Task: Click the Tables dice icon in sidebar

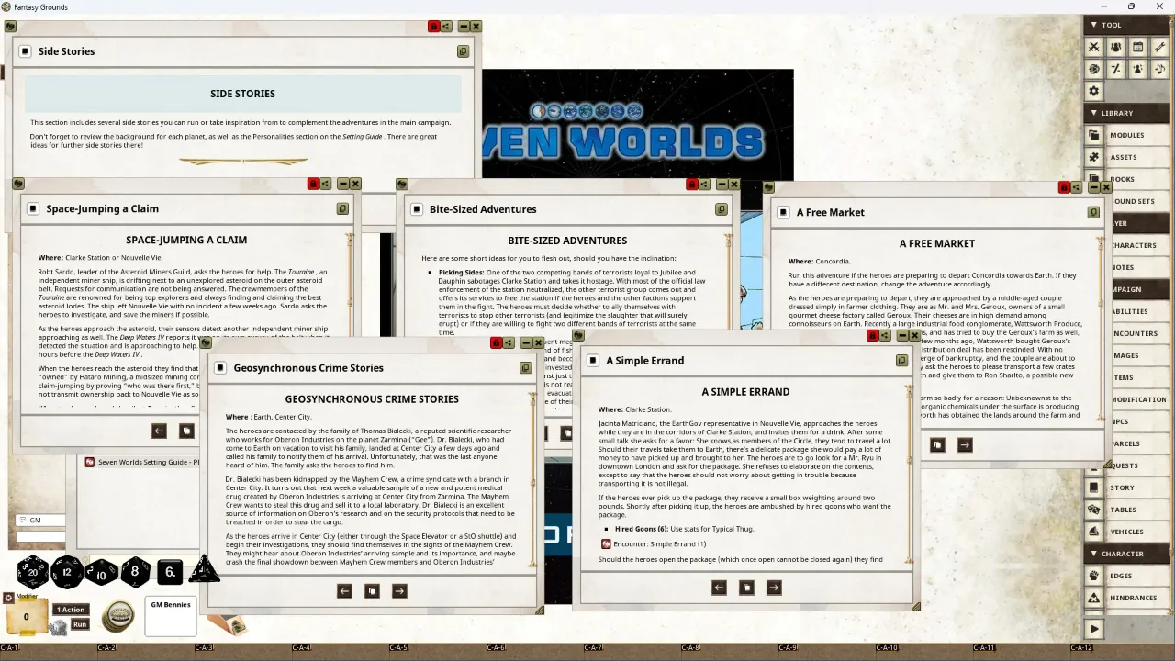Action: pos(1094,510)
